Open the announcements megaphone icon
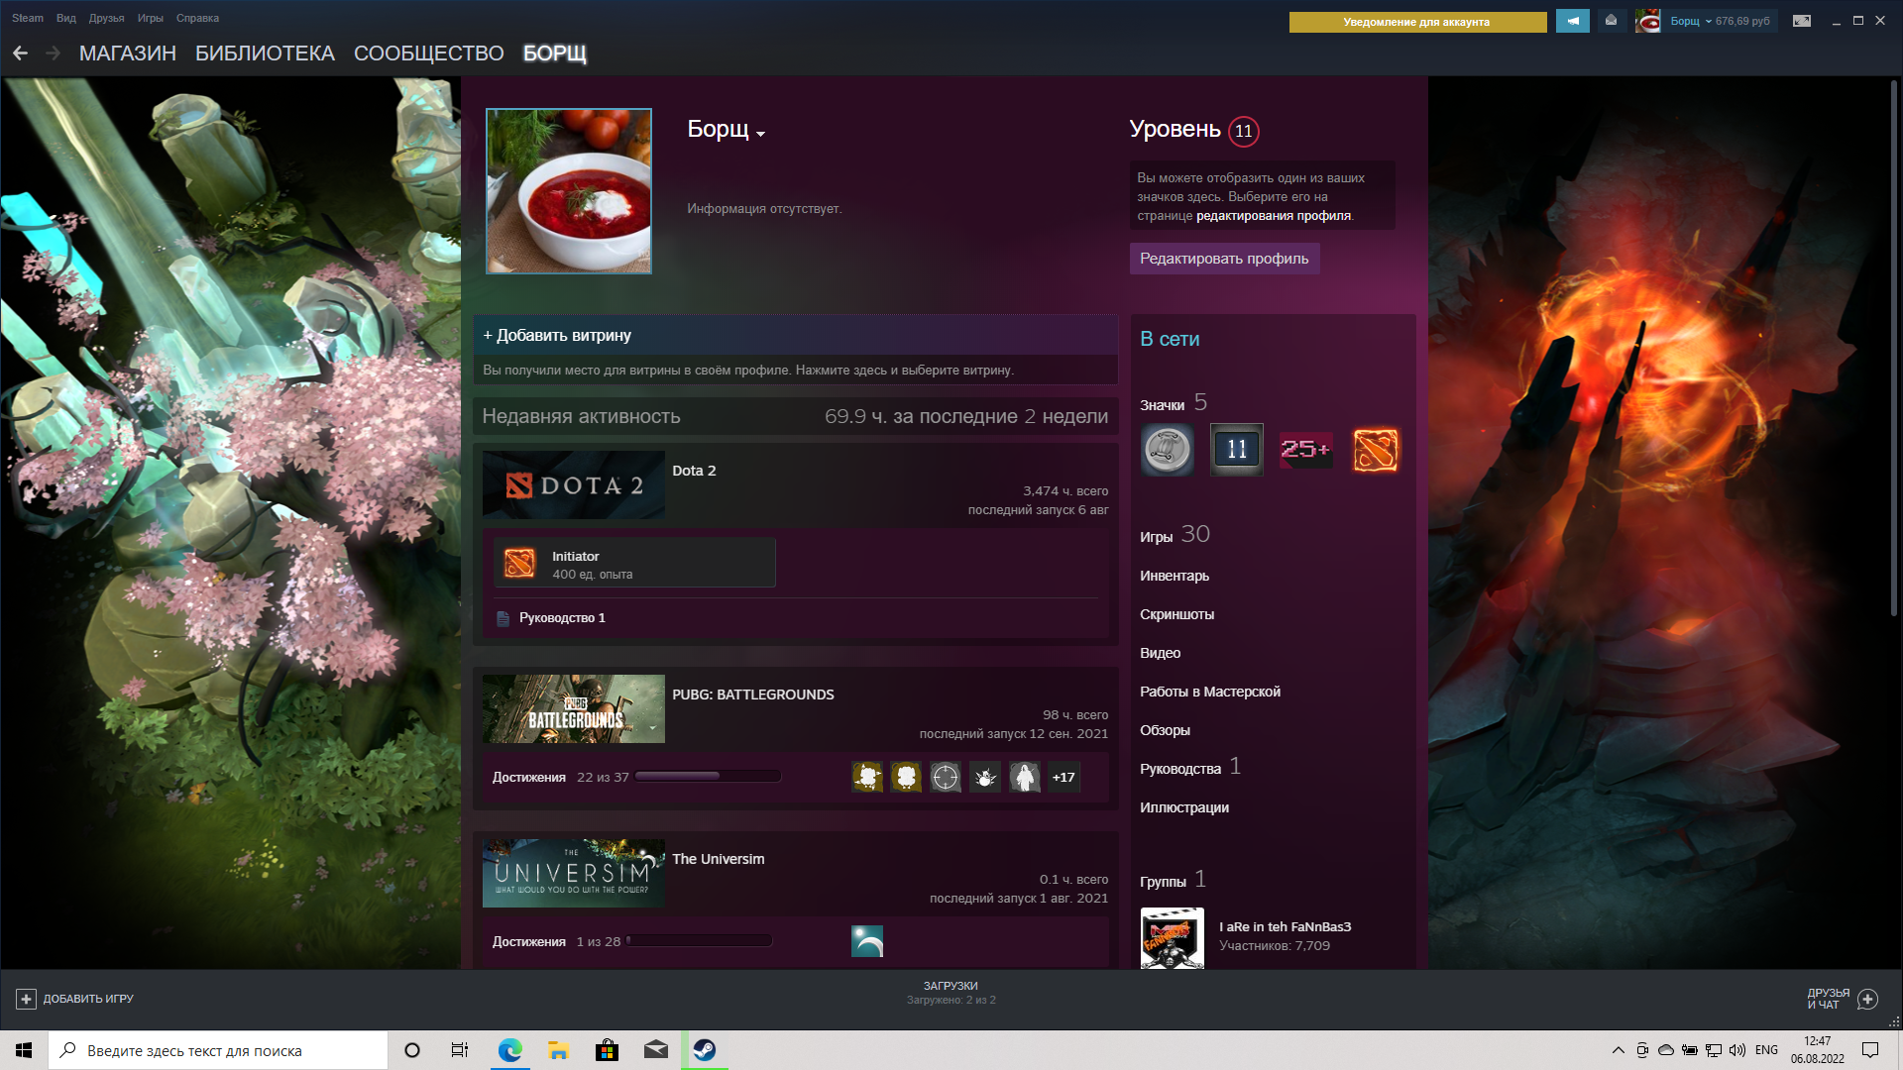 point(1573,21)
